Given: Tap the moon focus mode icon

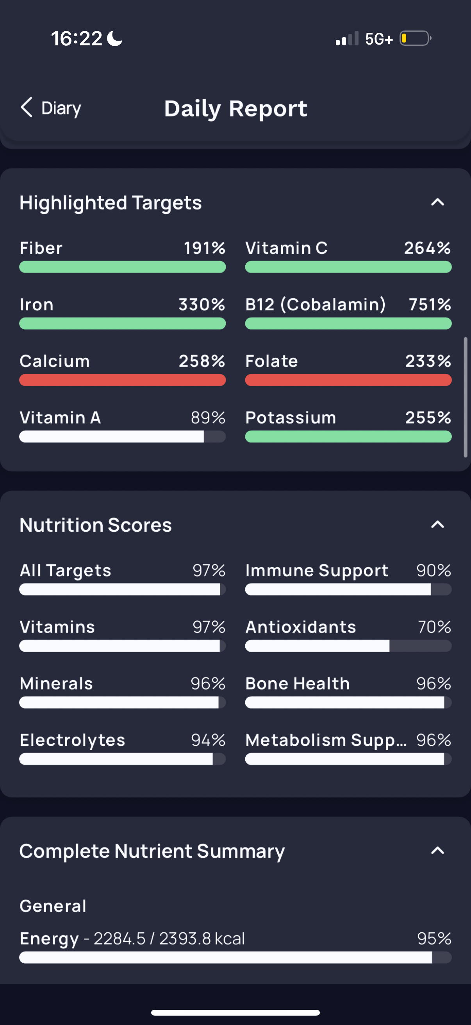Looking at the screenshot, I should [x=115, y=39].
